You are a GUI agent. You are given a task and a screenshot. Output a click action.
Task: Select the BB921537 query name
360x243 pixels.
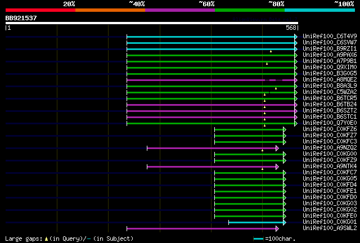(21, 18)
